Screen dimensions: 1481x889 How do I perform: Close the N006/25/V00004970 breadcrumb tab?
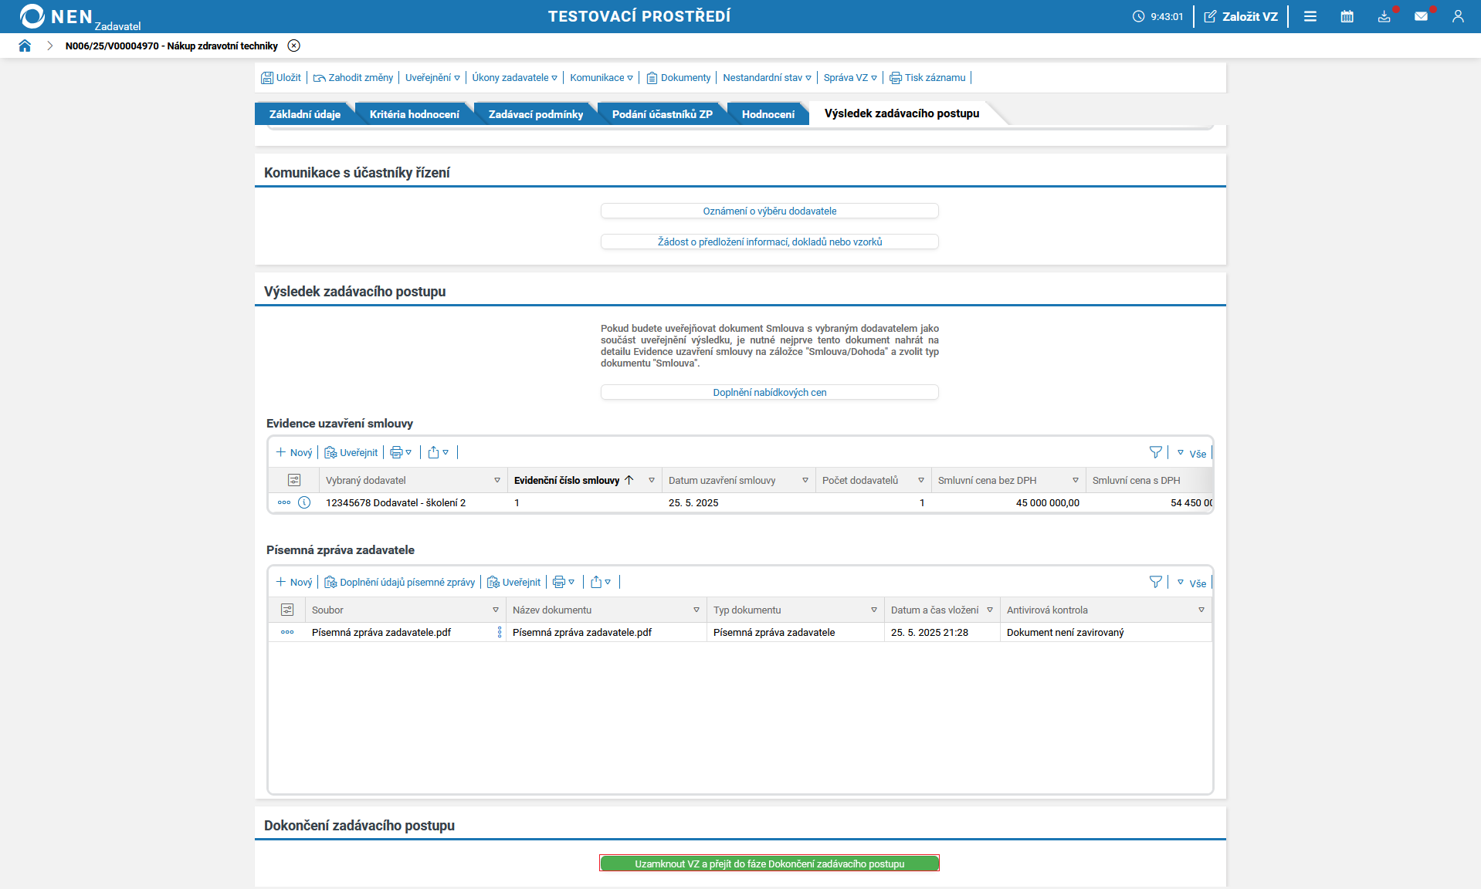(293, 46)
